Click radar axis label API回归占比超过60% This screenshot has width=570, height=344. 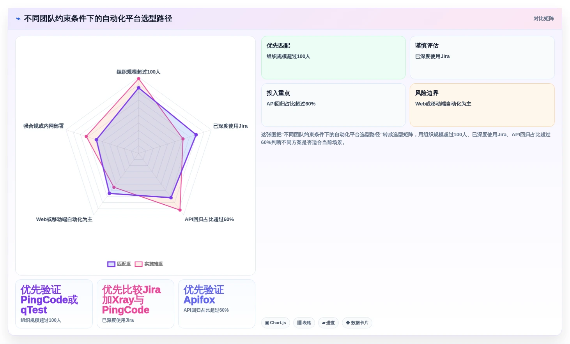tap(209, 219)
